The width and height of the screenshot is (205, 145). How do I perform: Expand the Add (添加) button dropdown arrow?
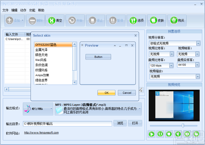[22, 20]
